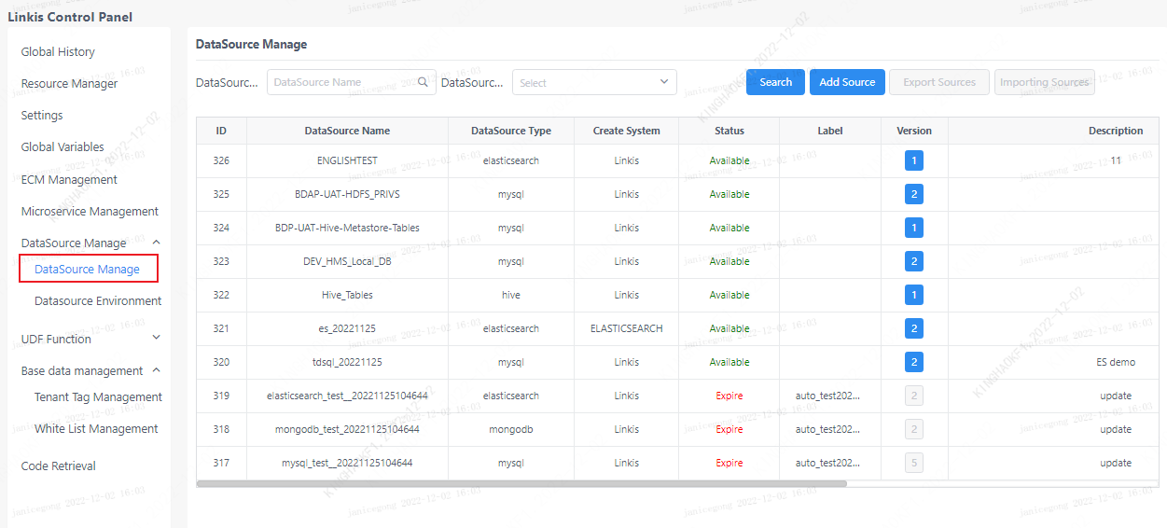Click version badge for mysql_test row
1167x528 pixels.
pyautogui.click(x=914, y=463)
